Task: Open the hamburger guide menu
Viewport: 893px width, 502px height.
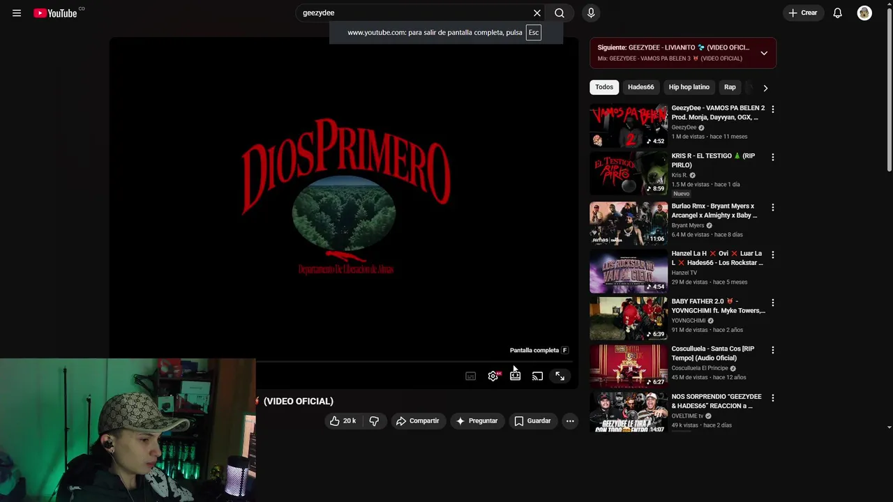Action: pos(17,13)
